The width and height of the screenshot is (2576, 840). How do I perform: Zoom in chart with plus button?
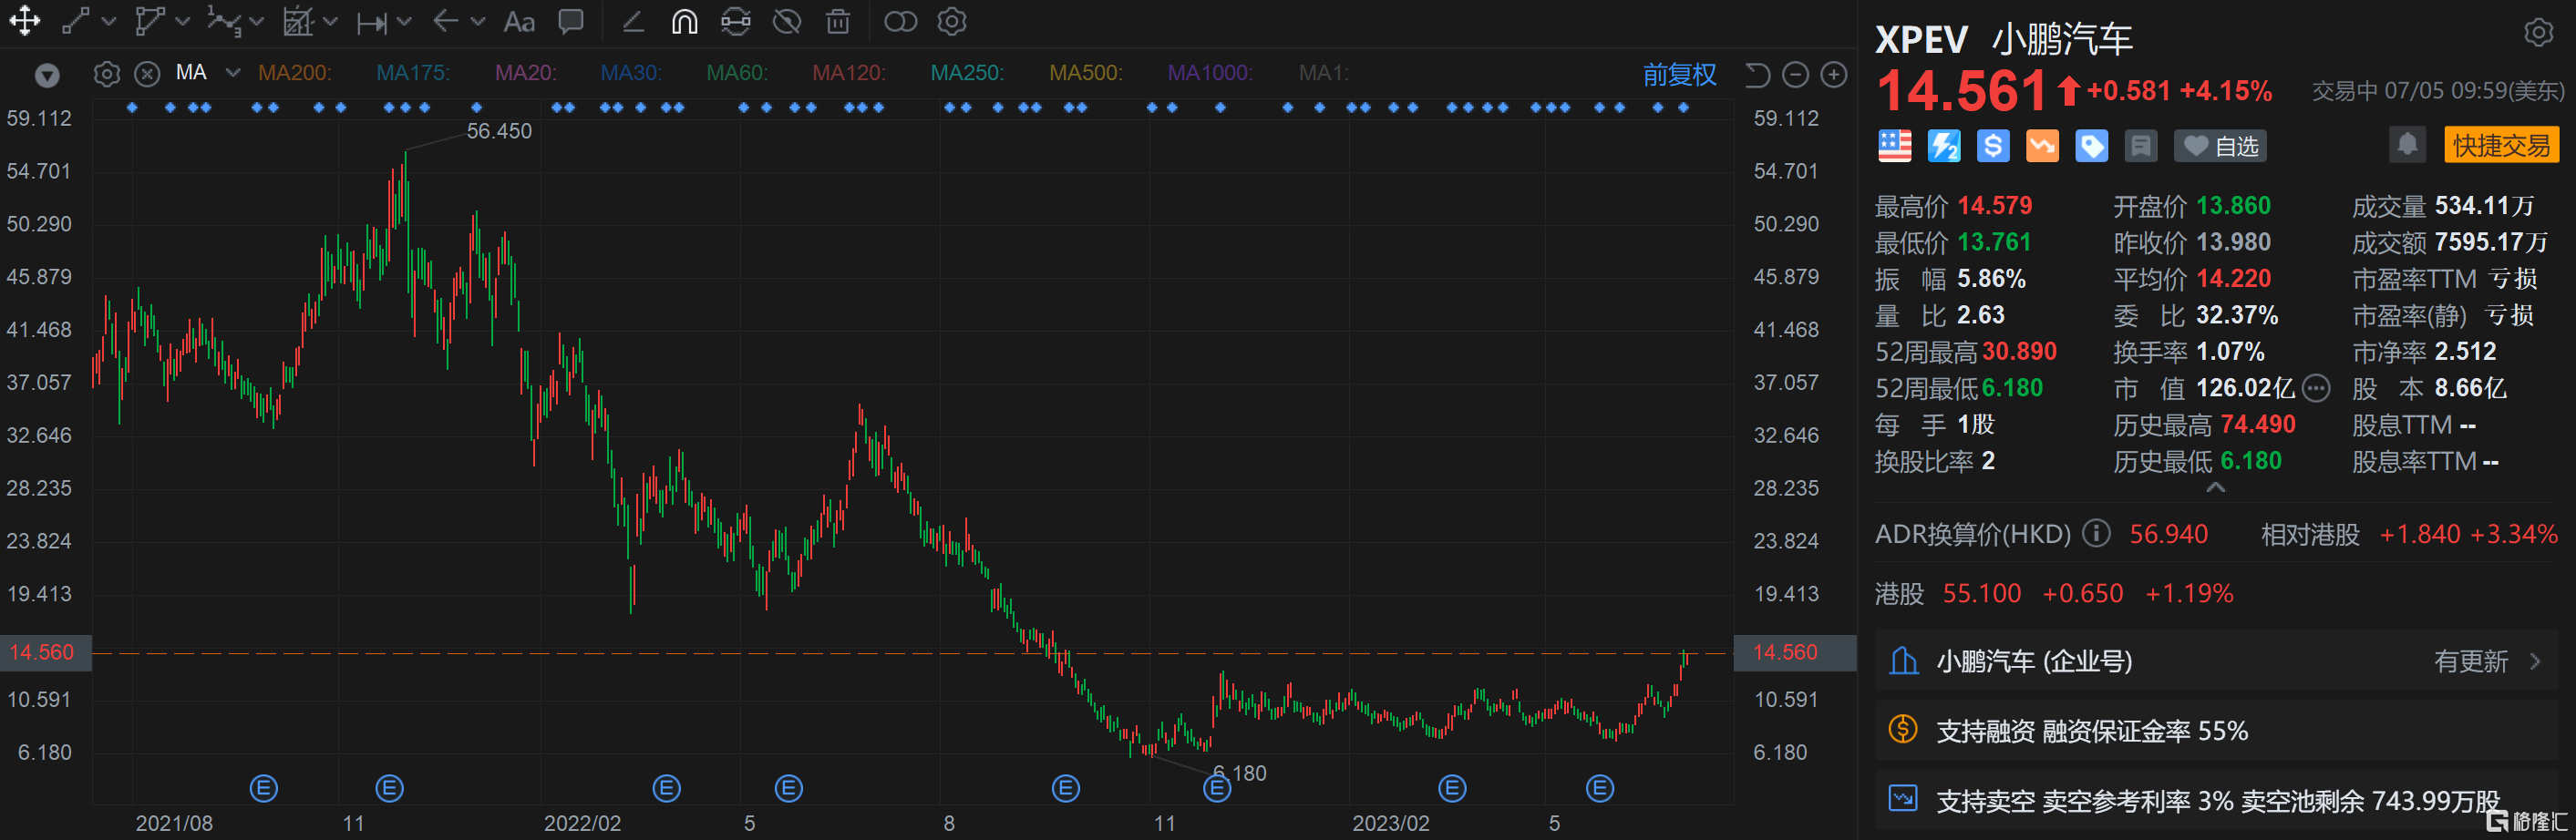coord(1833,74)
